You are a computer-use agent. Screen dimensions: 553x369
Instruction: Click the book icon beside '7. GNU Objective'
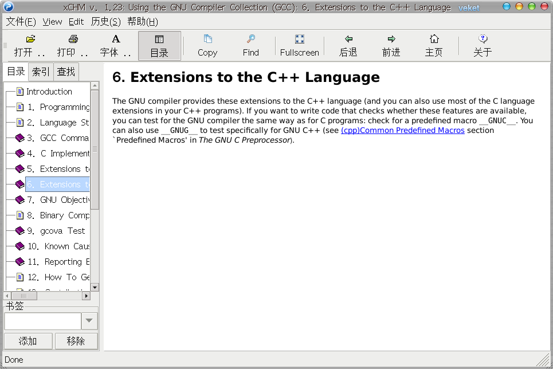(20, 199)
